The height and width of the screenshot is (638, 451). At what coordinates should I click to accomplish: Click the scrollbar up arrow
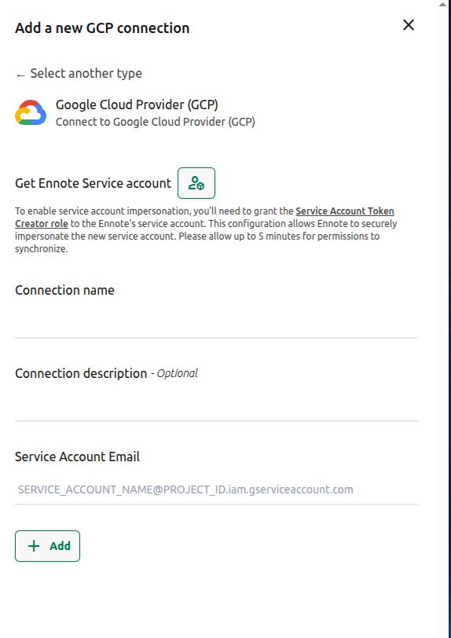pyautogui.click(x=442, y=4)
